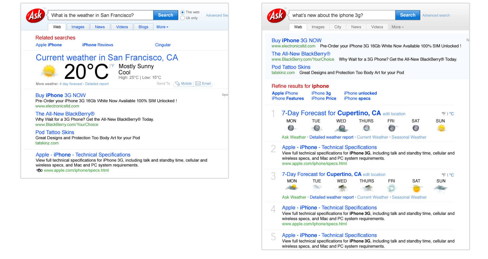Refine results with 'iPhone Features'

point(288,98)
